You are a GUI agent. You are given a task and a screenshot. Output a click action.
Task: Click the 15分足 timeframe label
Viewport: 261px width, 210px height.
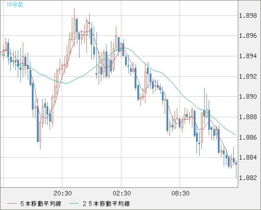(x=15, y=5)
